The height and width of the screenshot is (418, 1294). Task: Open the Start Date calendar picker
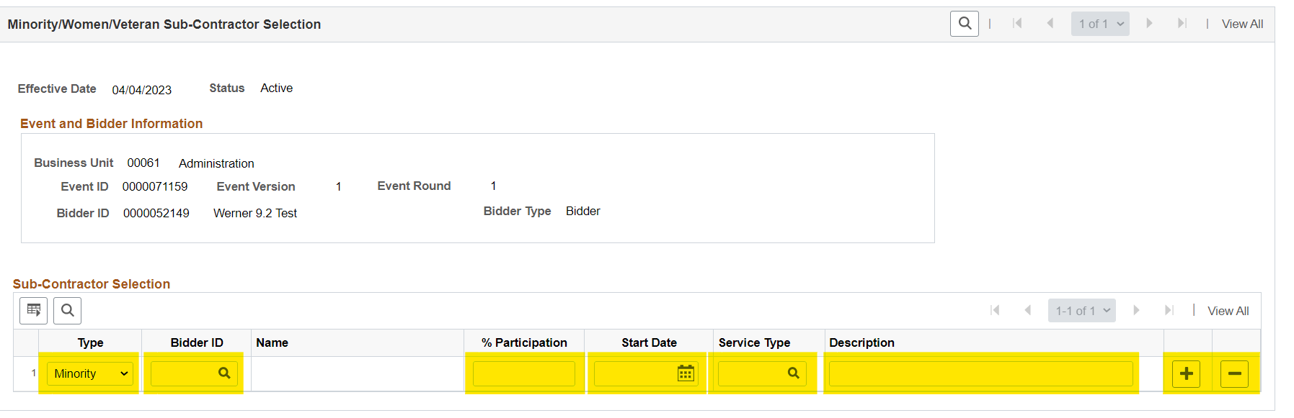click(x=686, y=373)
